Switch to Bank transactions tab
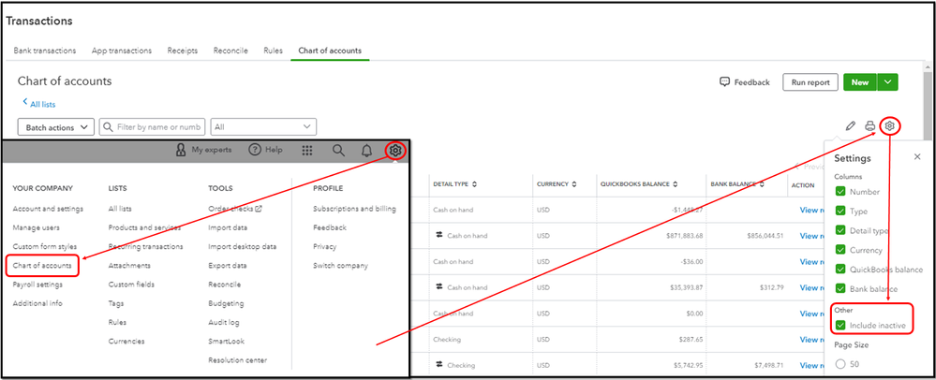This screenshot has width=936, height=380. pyautogui.click(x=45, y=51)
